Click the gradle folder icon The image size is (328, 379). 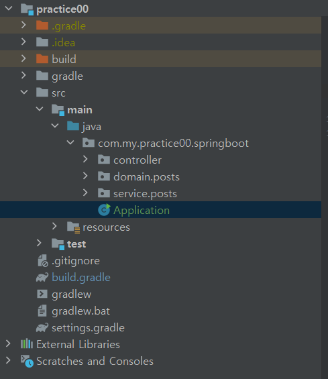pos(42,75)
